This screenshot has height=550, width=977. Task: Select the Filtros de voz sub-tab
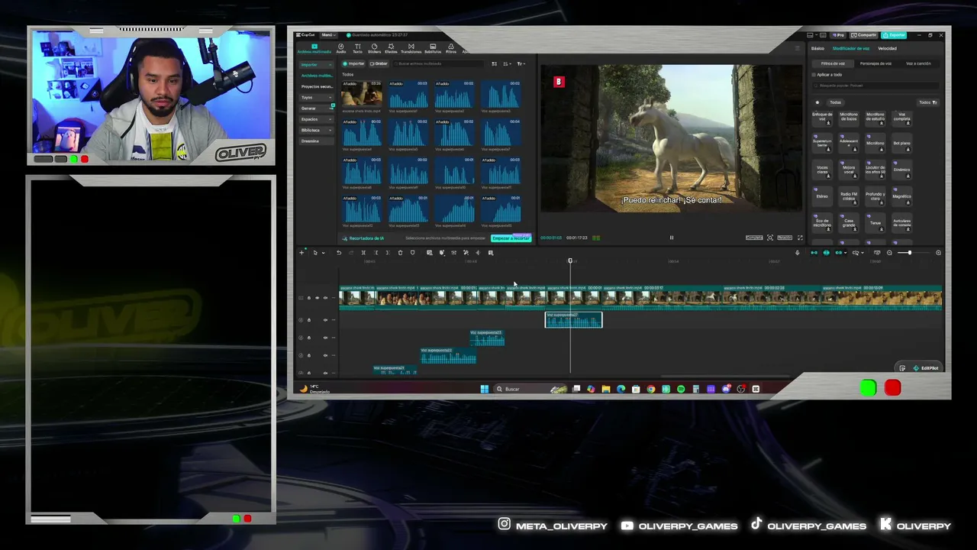coord(833,63)
